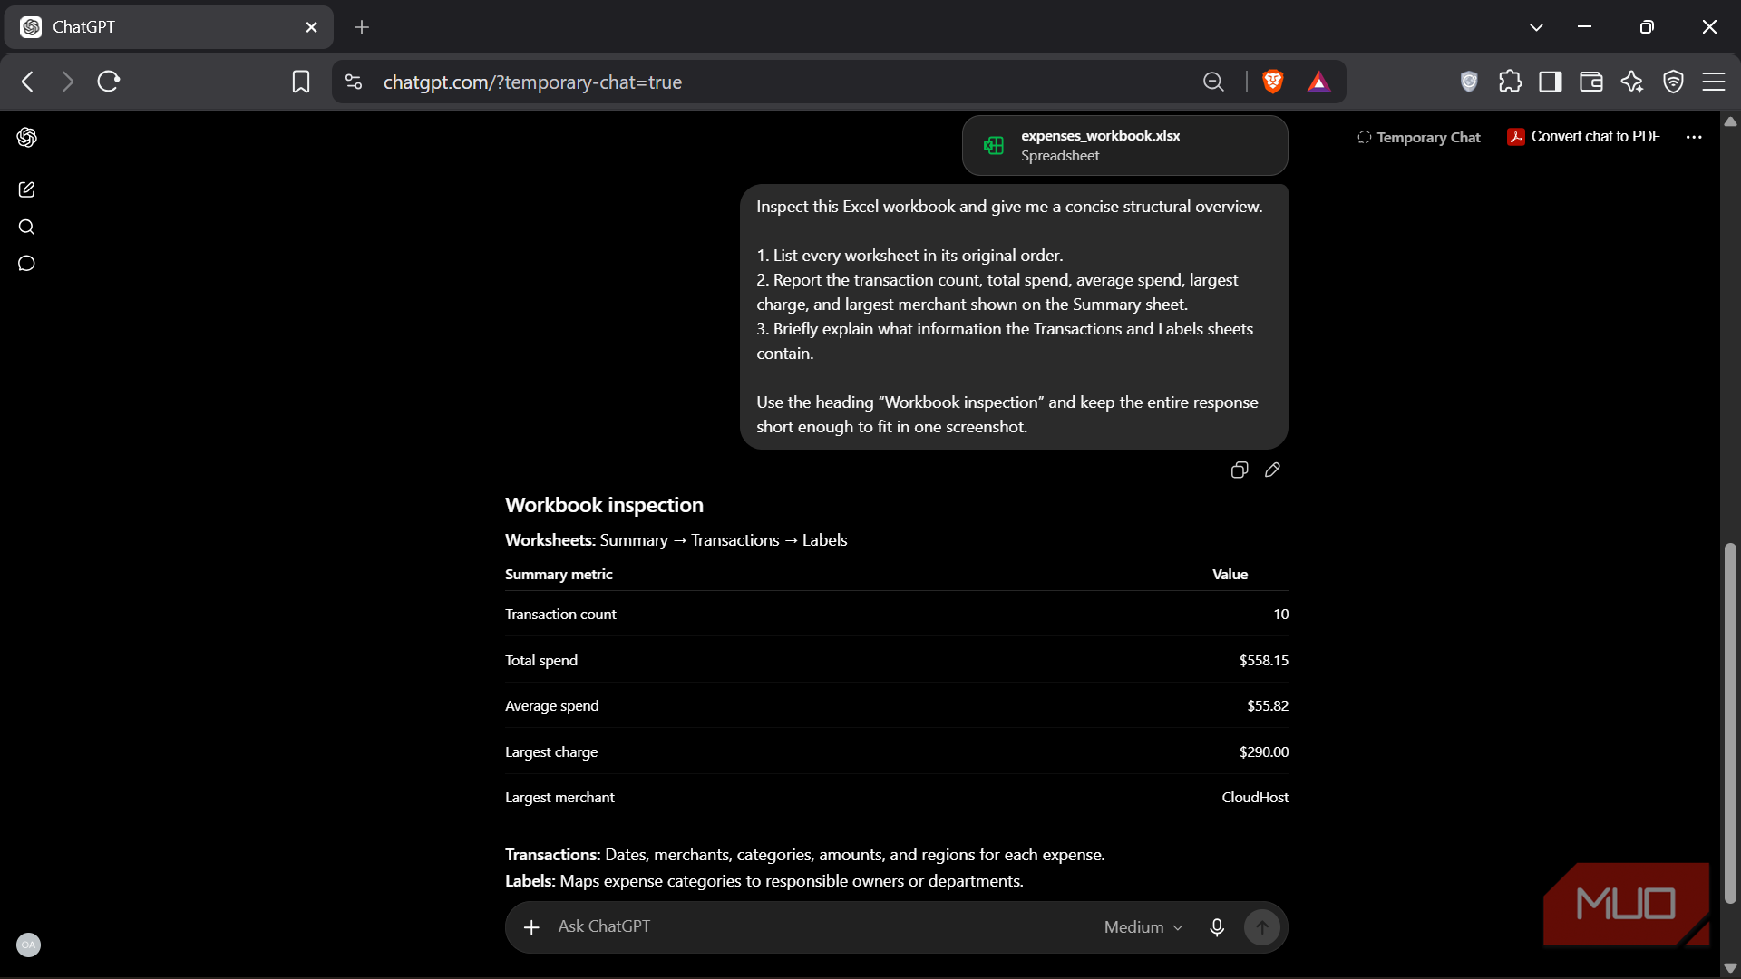Viewport: 1741px width, 979px height.
Task: Copy the user message with the copy icon
Action: tap(1240, 470)
